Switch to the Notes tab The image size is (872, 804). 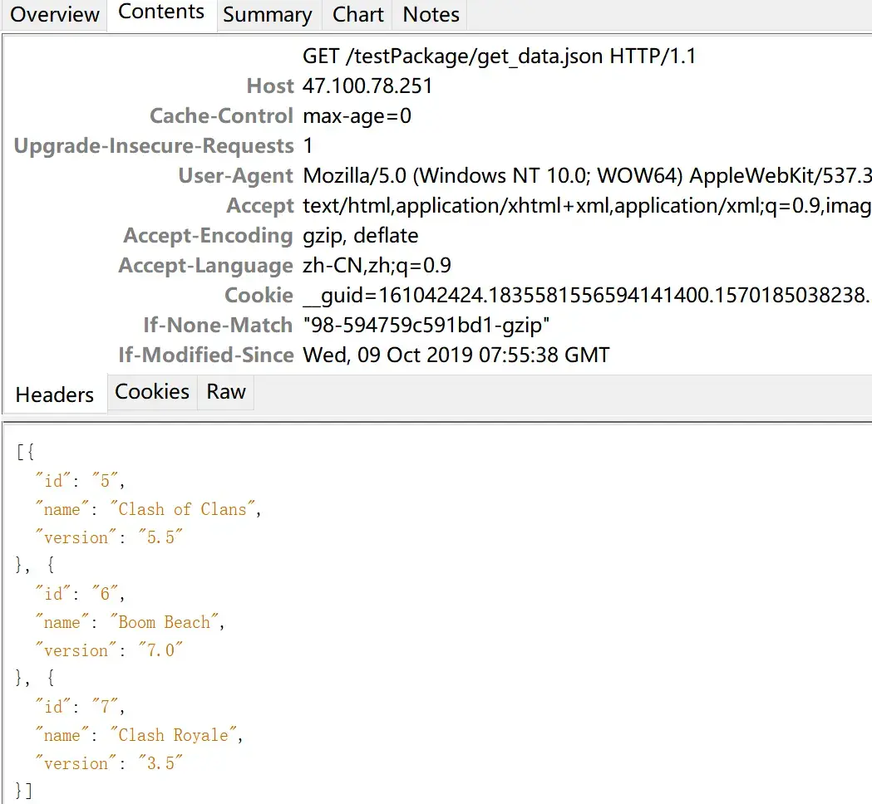[x=431, y=14]
